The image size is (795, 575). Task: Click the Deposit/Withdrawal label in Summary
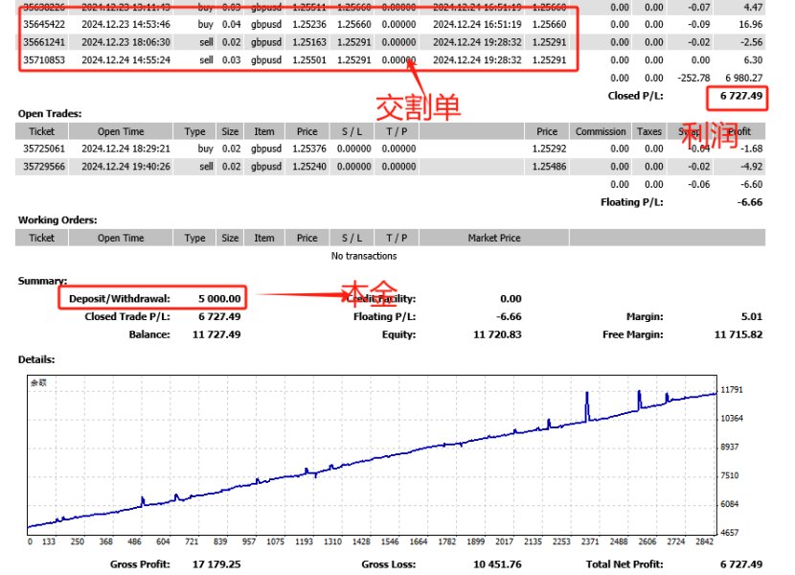tap(119, 299)
